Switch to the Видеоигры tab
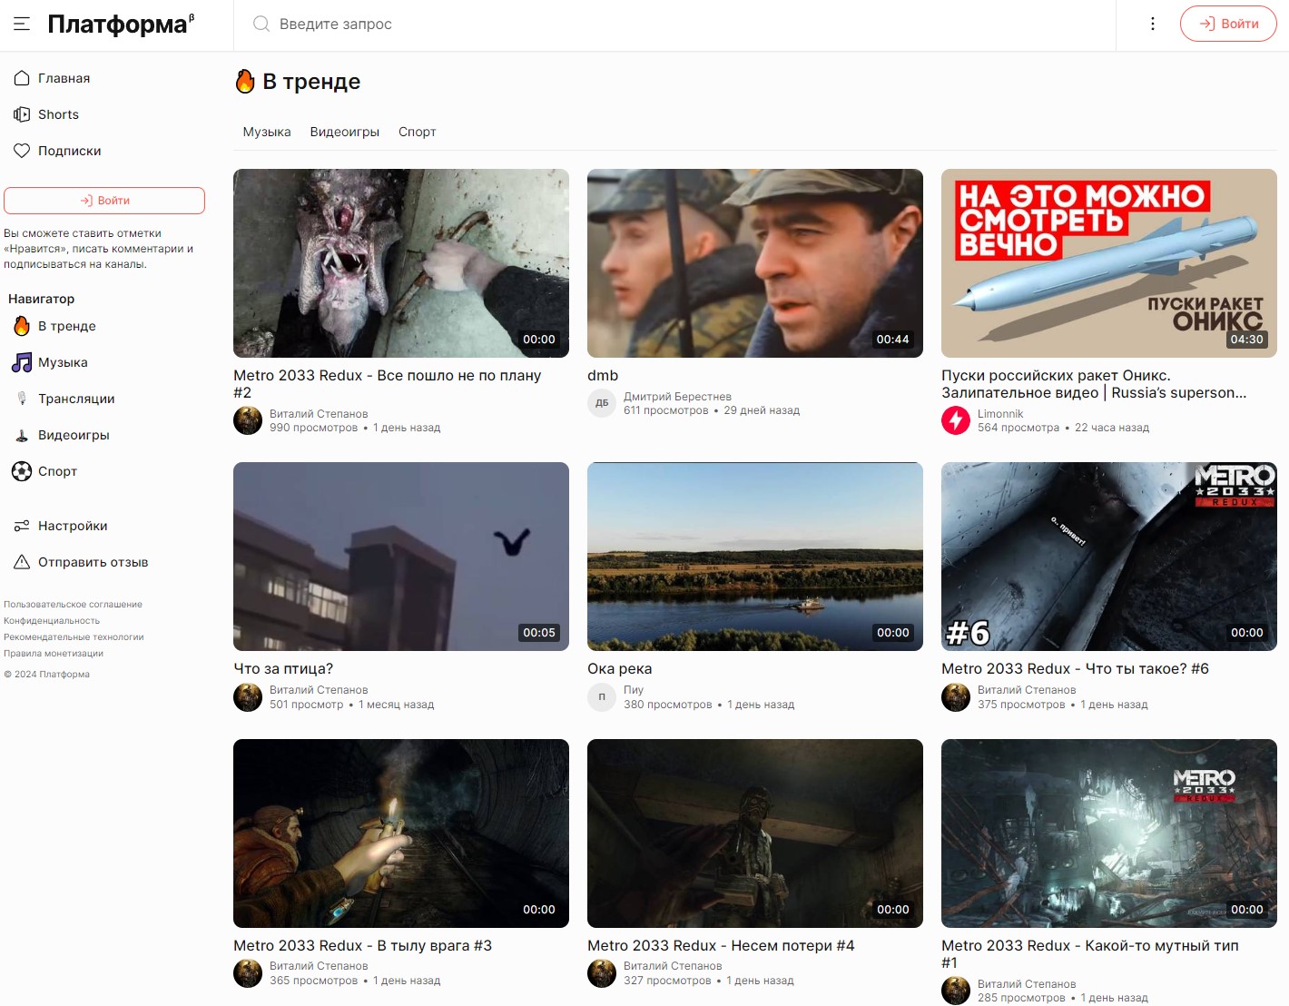 coord(344,133)
